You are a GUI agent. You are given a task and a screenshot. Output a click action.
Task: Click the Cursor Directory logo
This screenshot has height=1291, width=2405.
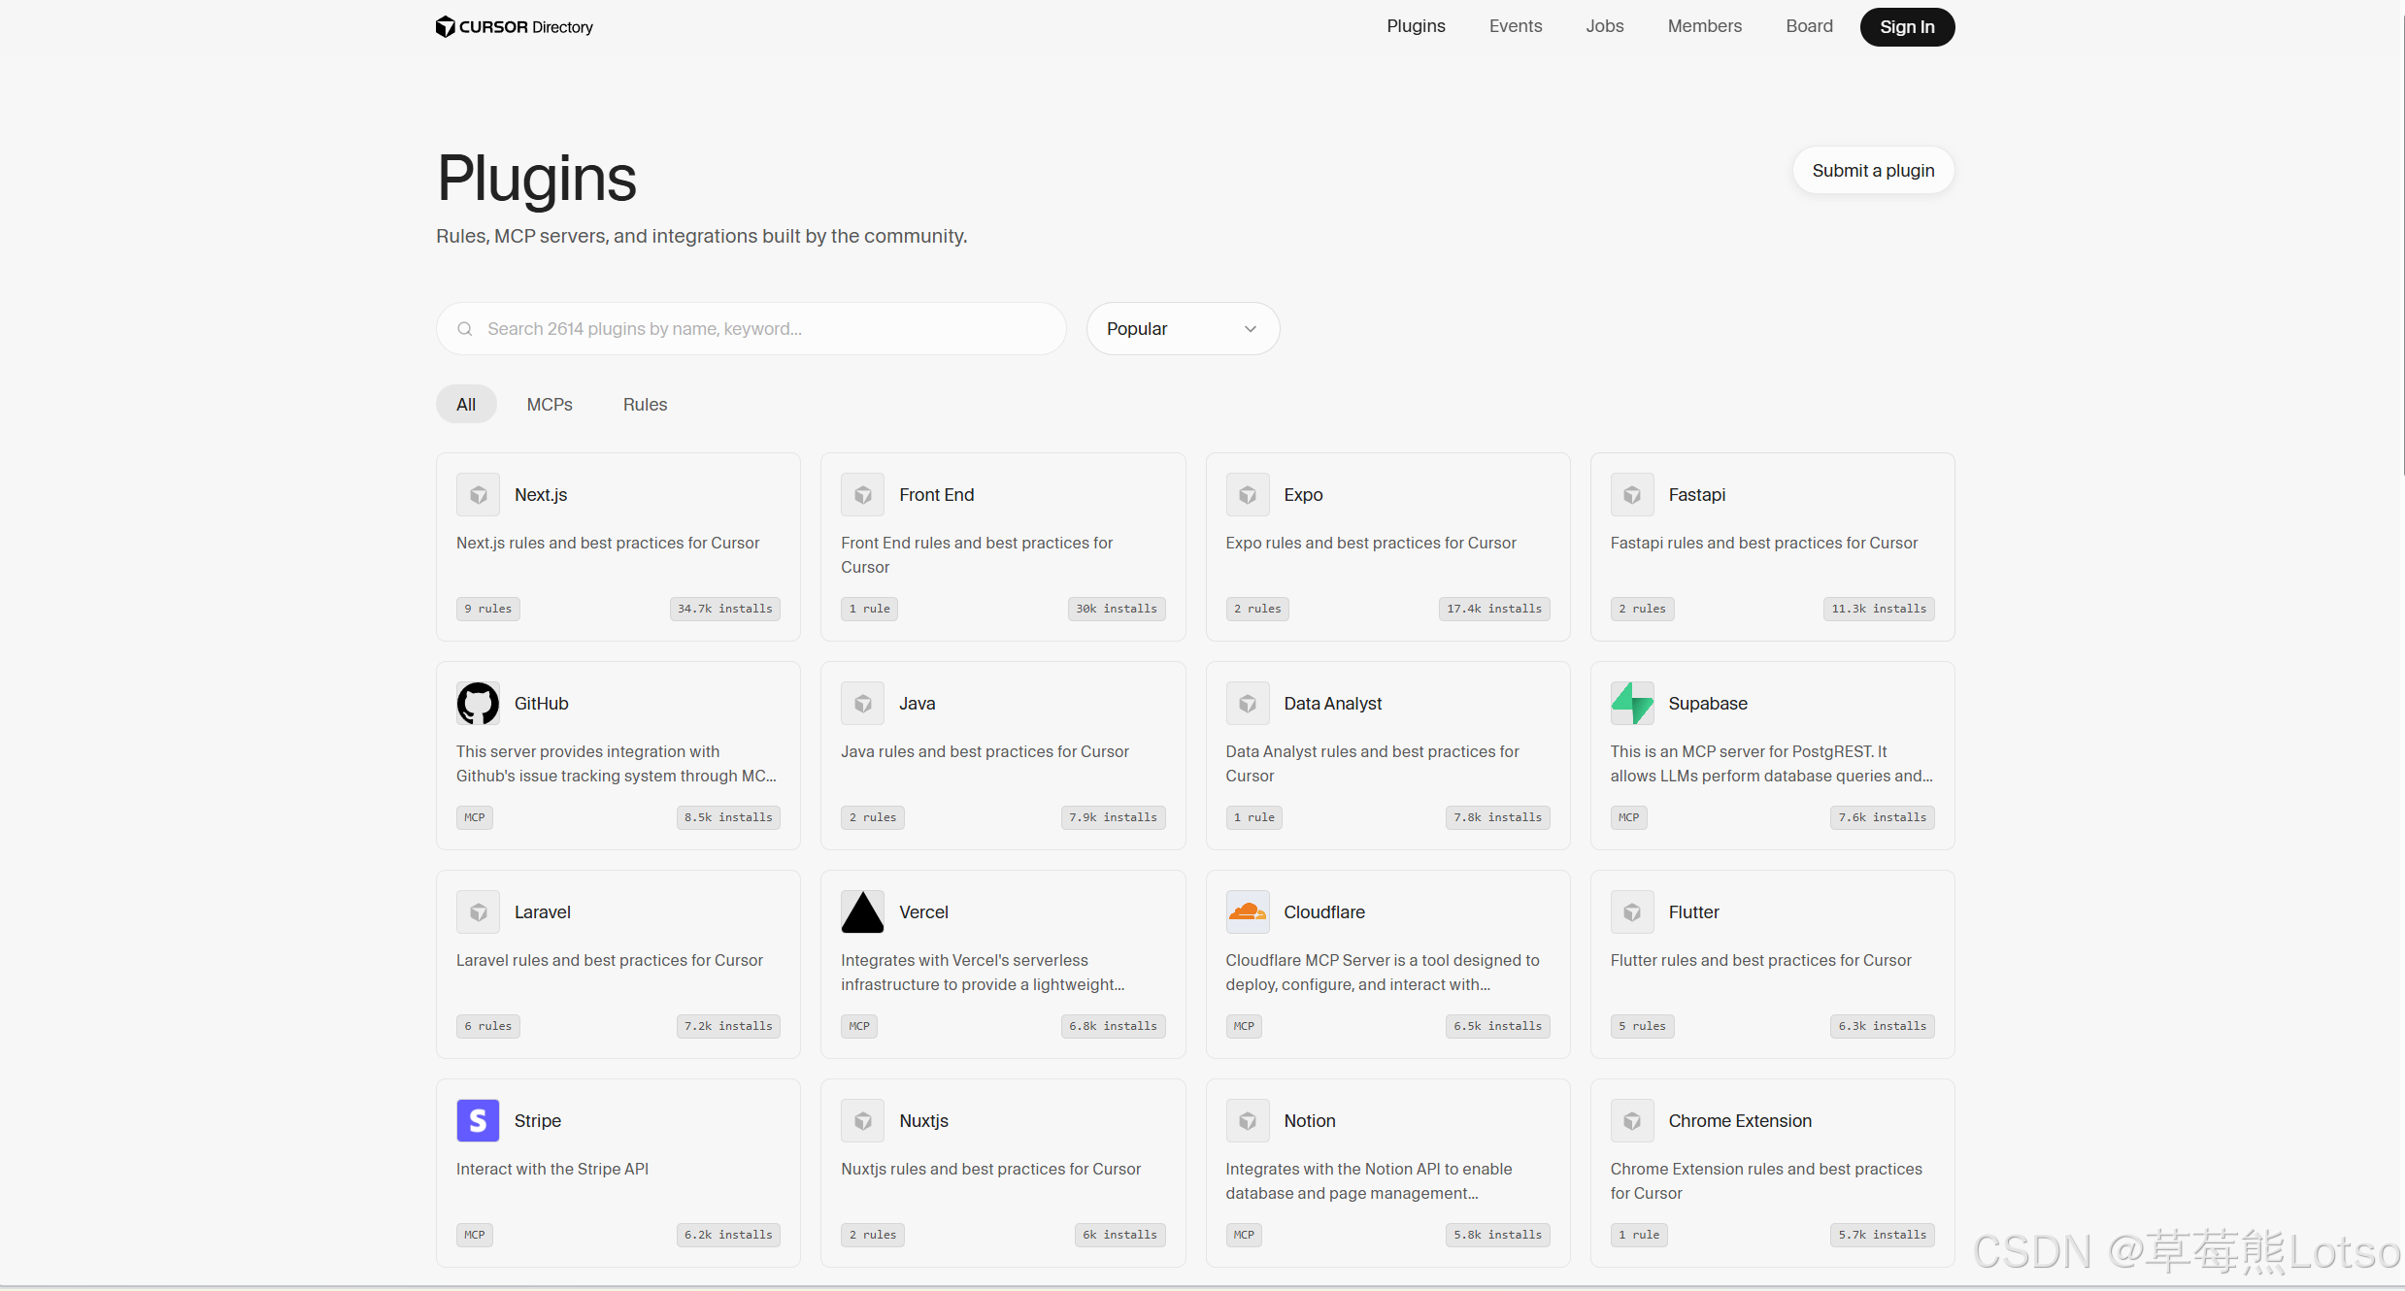point(515,27)
